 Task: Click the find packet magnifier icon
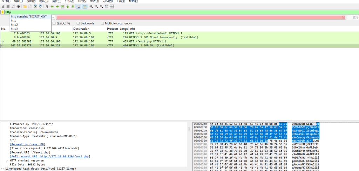[47, 6]
